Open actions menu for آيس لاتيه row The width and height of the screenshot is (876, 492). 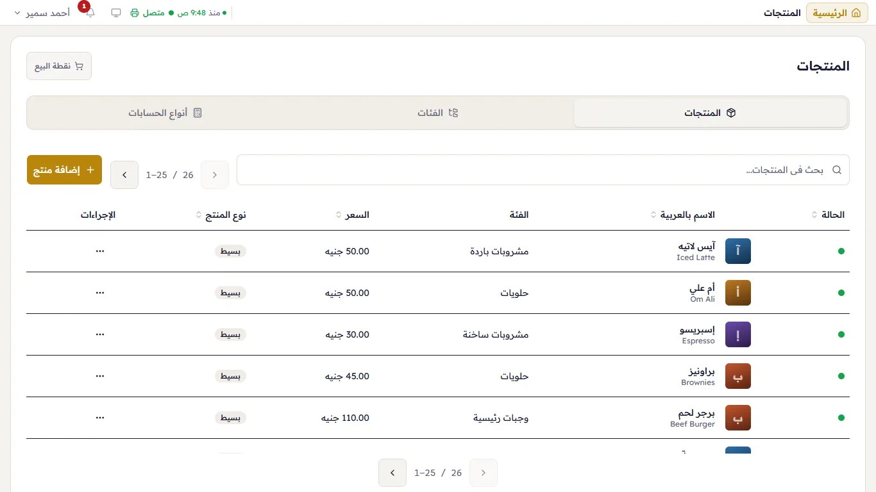pyautogui.click(x=99, y=251)
